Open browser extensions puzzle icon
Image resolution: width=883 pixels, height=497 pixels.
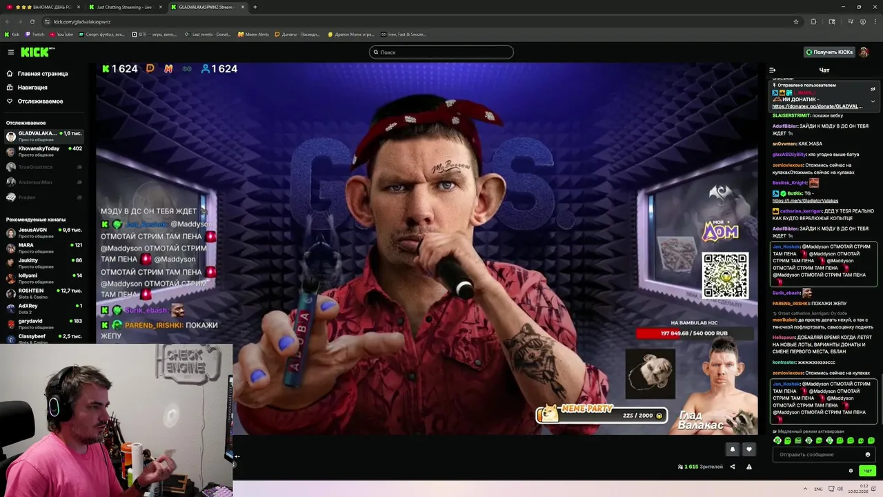point(813,21)
